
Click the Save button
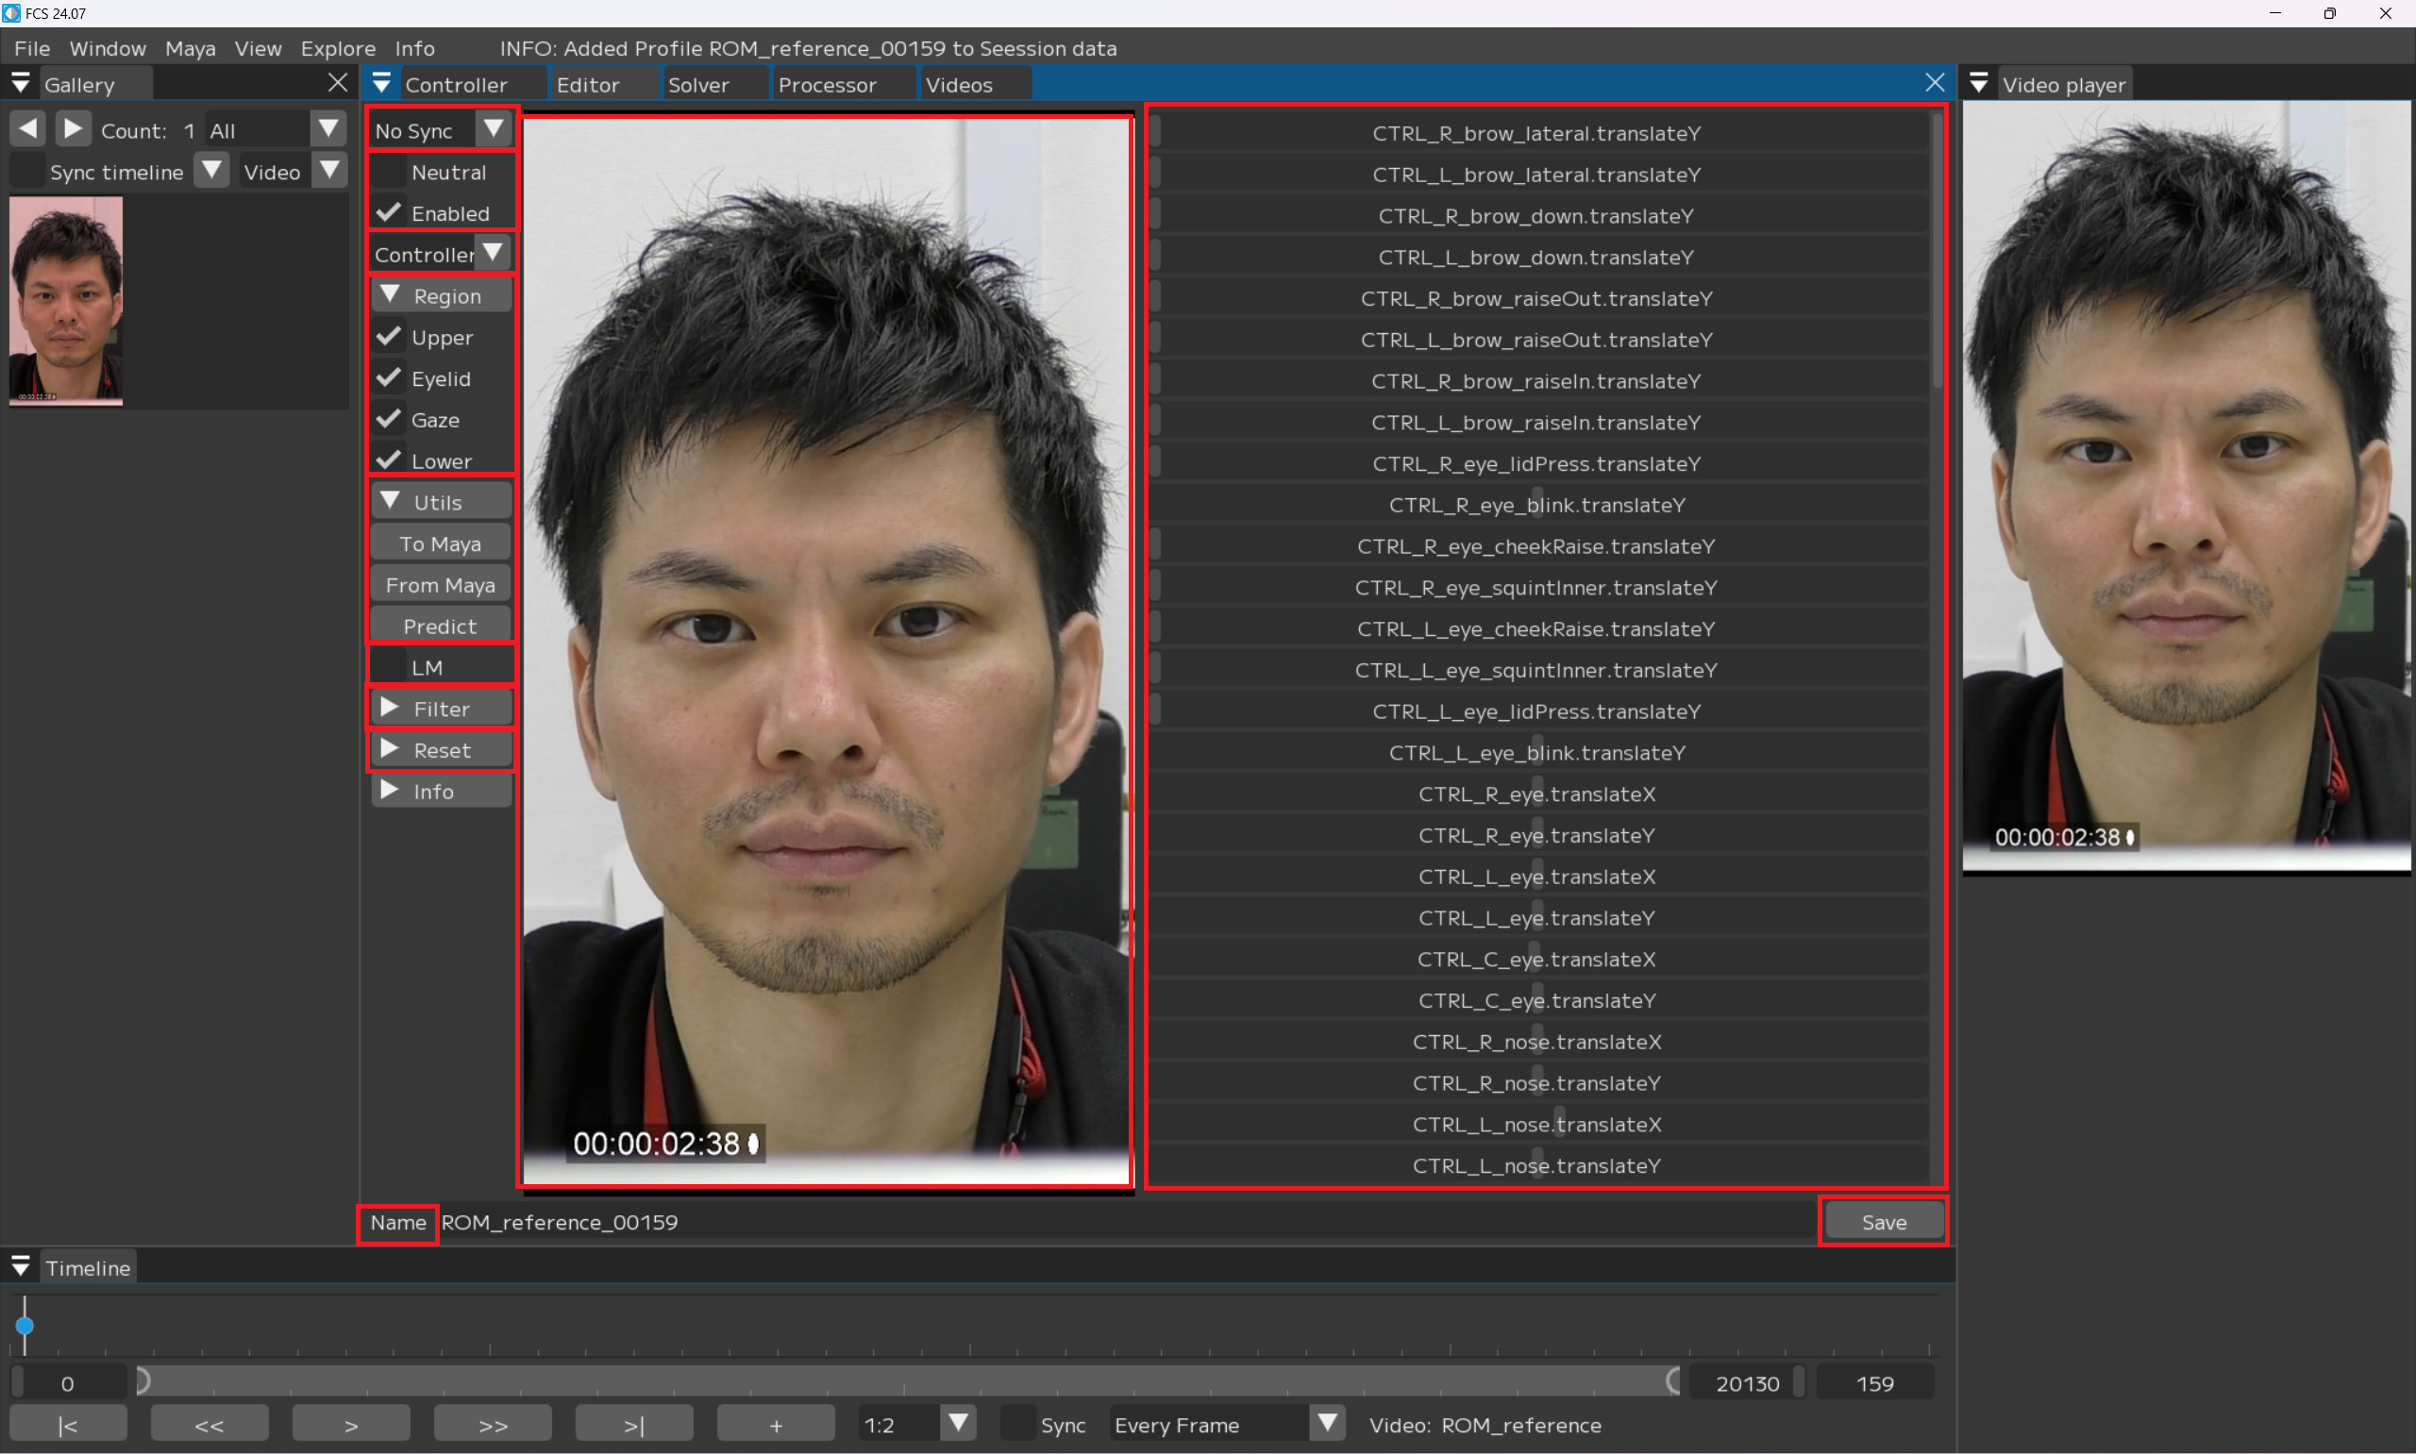[x=1882, y=1222]
